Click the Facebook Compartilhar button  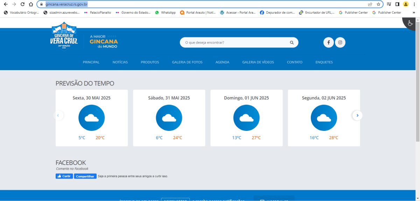point(85,176)
